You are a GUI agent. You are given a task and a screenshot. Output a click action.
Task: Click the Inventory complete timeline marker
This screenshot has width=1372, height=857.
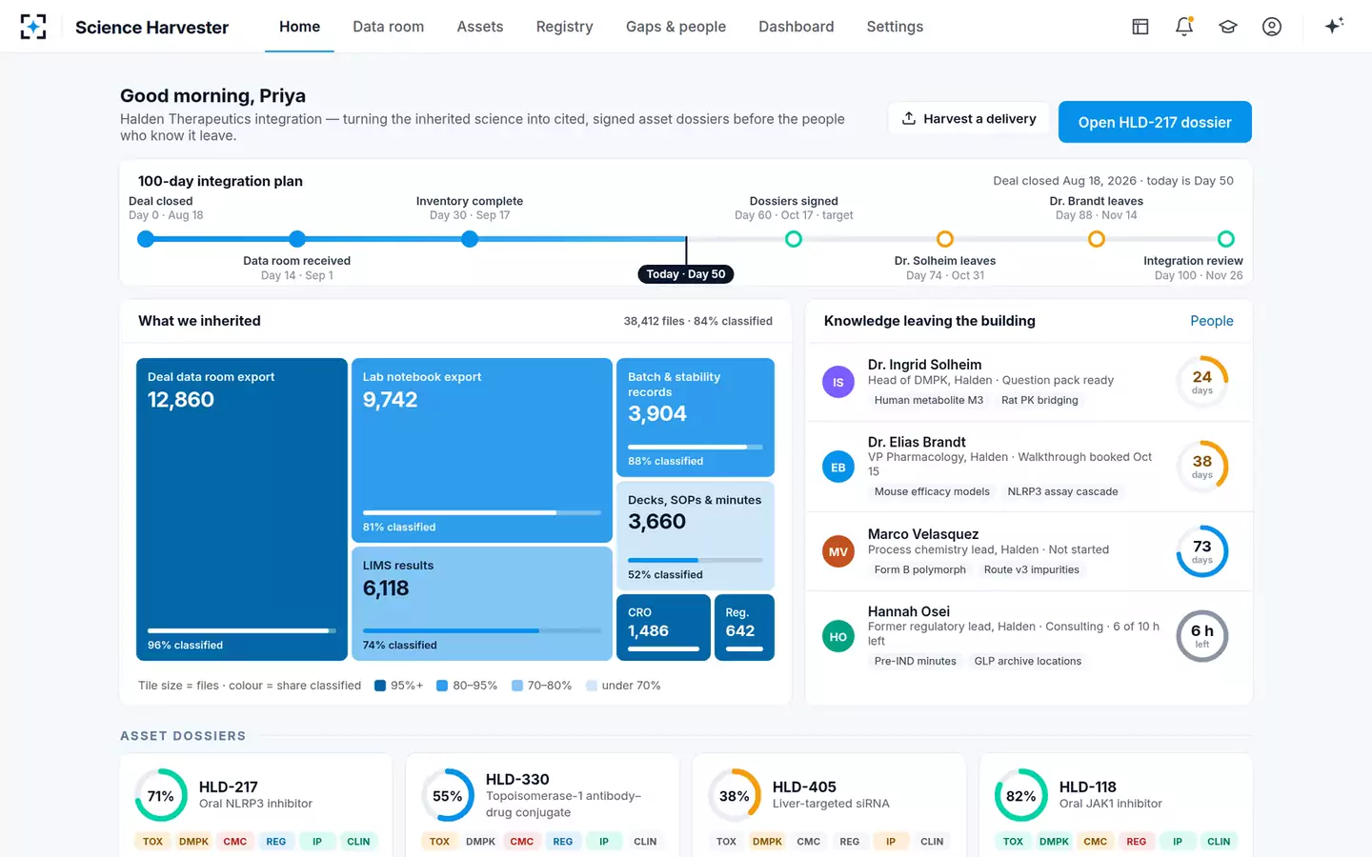(470, 239)
